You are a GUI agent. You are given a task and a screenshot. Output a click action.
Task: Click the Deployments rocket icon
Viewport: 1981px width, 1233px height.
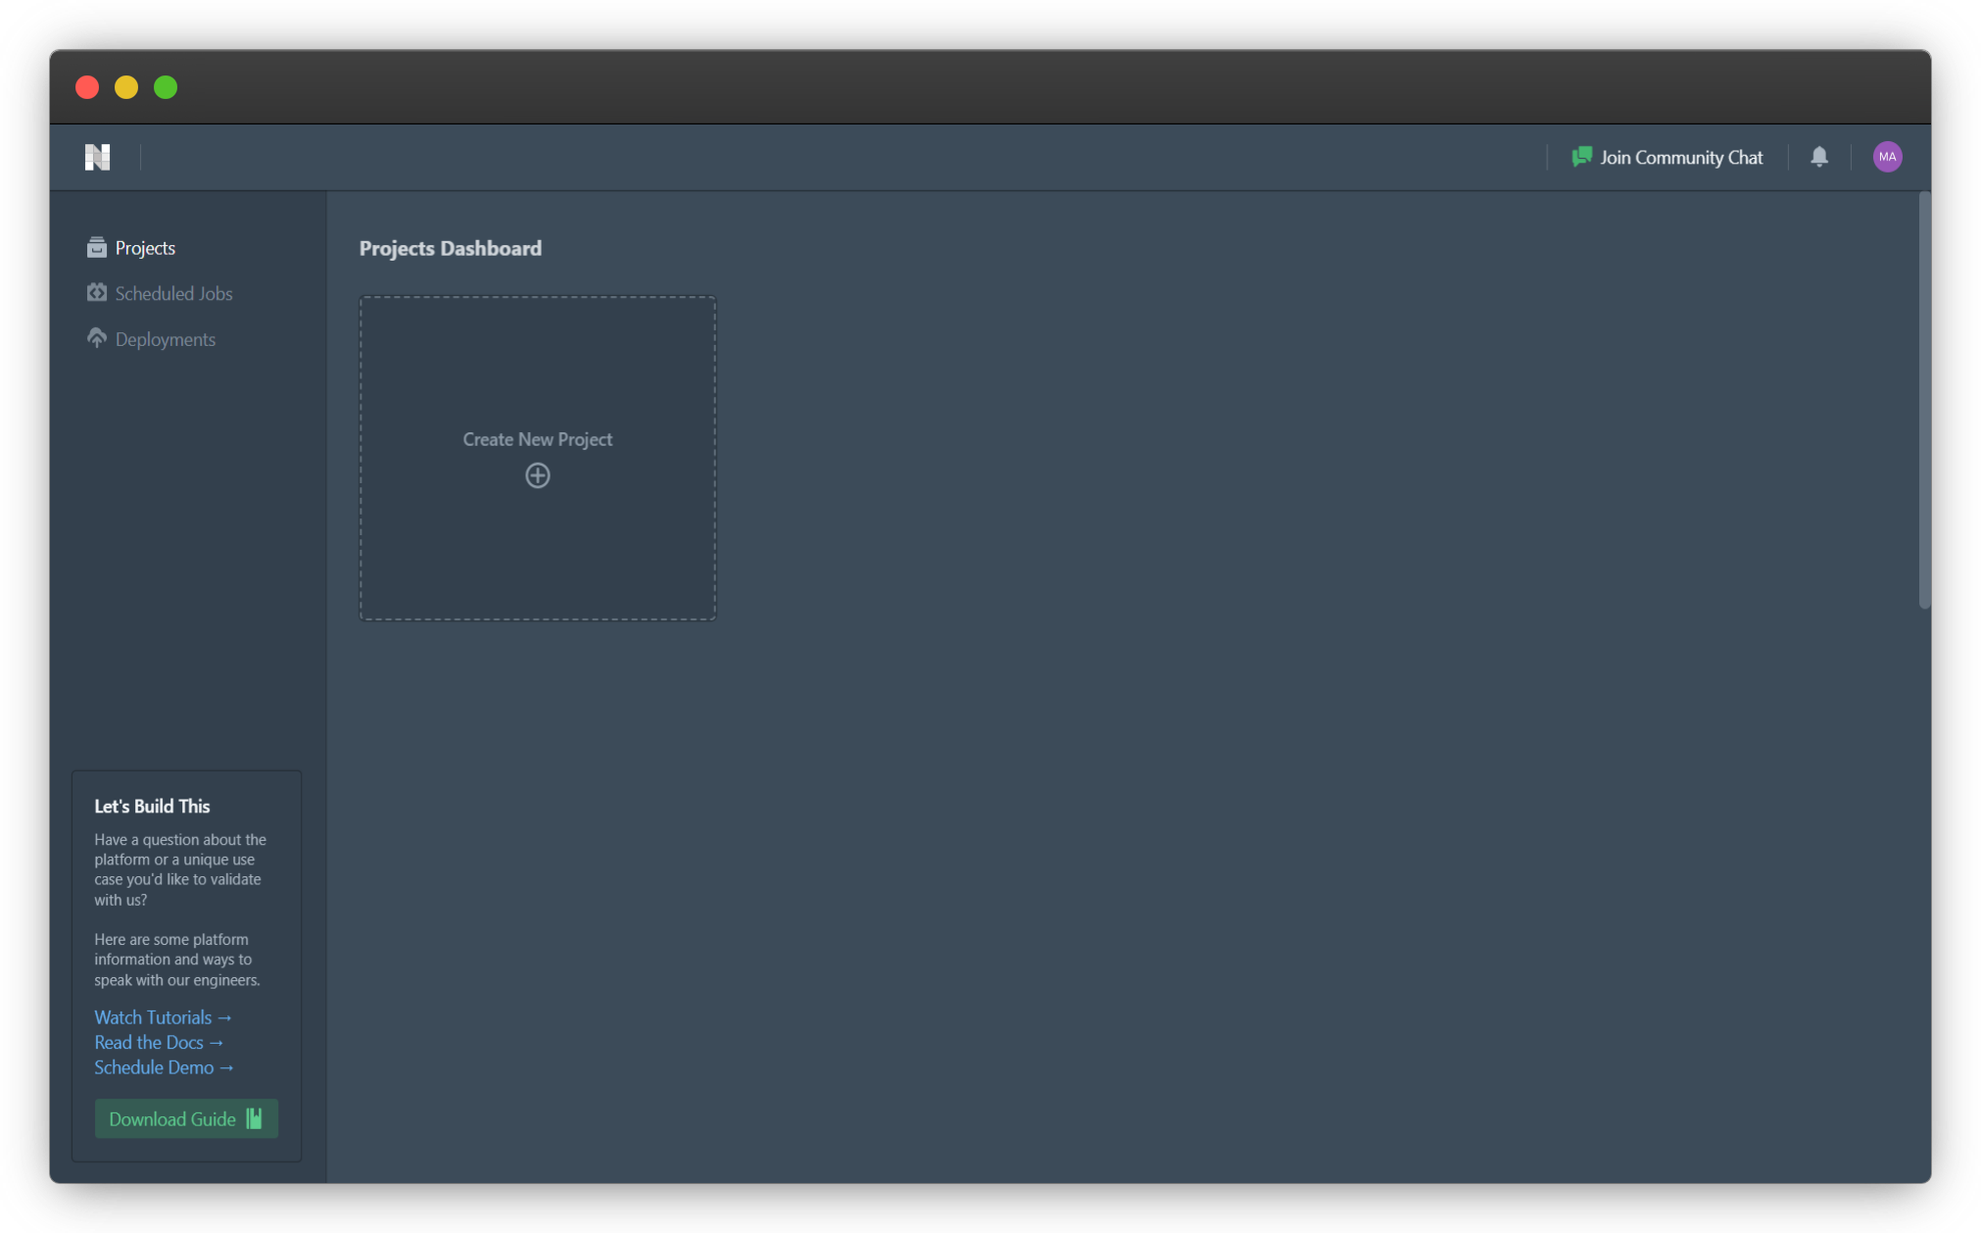[x=96, y=338]
